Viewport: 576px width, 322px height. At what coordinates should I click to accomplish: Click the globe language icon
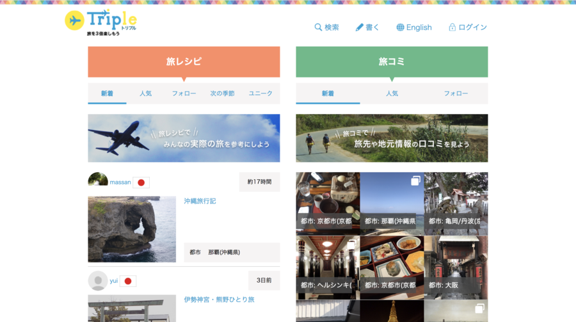tap(400, 27)
